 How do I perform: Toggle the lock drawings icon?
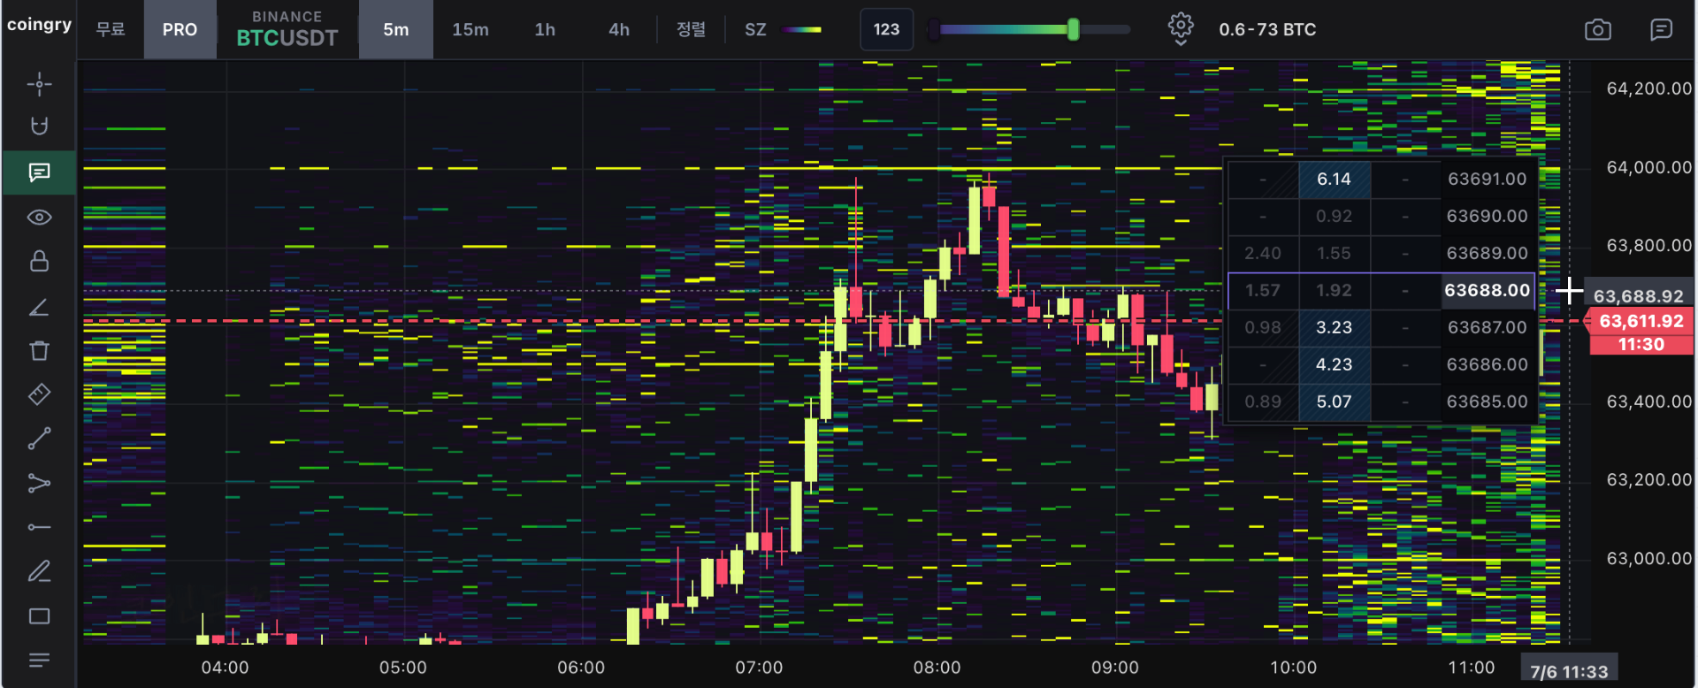pyautogui.click(x=39, y=261)
